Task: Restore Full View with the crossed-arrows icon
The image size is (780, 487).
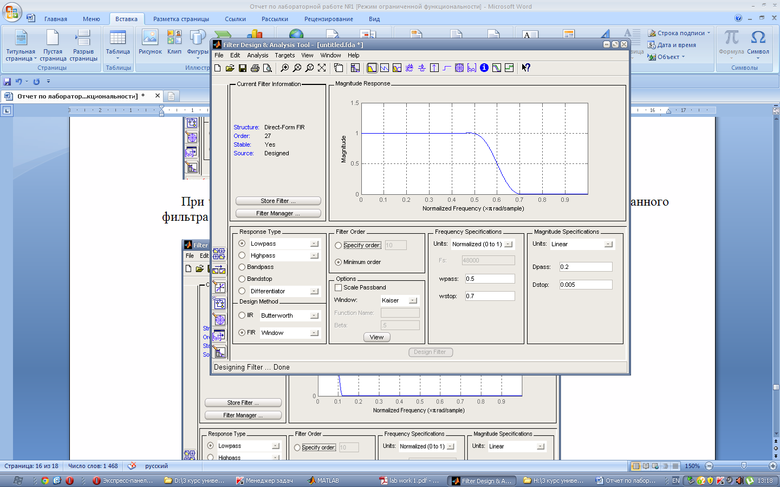Action: click(x=322, y=68)
